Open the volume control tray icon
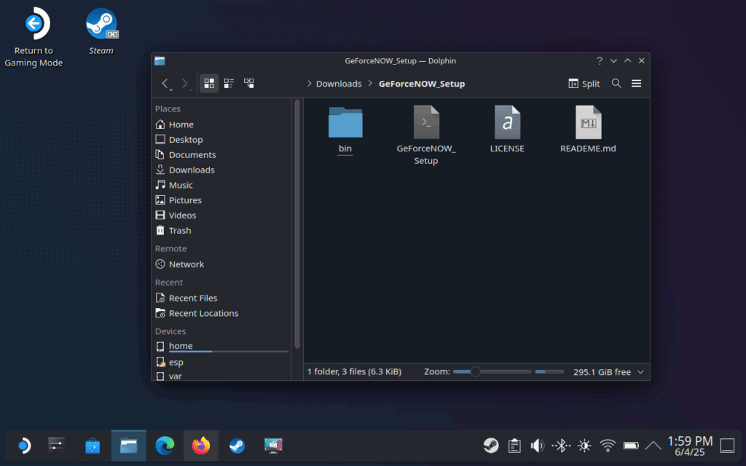 tap(538, 446)
